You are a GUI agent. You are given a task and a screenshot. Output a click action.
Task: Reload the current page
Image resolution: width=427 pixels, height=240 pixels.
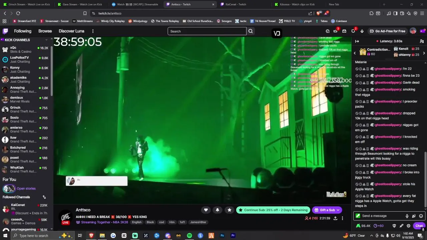pyautogui.click(x=18, y=13)
